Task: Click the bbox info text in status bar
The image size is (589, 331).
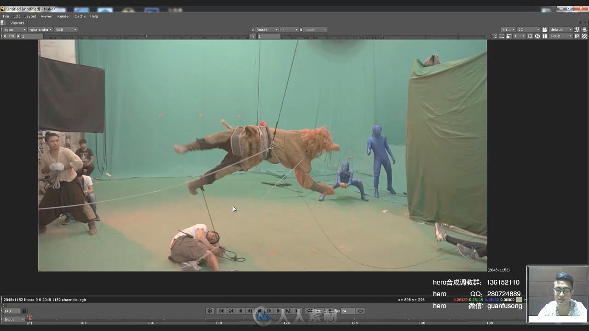Action: tap(45, 300)
